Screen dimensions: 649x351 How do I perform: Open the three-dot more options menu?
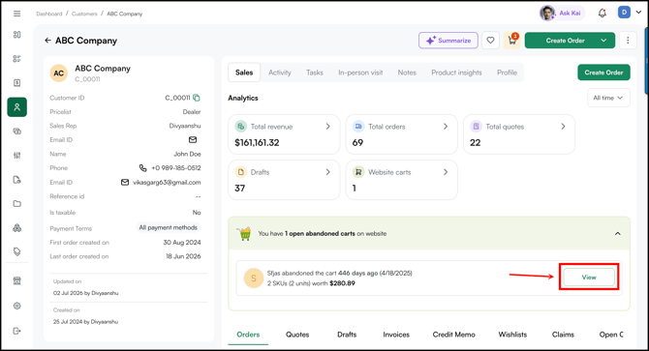click(x=628, y=41)
